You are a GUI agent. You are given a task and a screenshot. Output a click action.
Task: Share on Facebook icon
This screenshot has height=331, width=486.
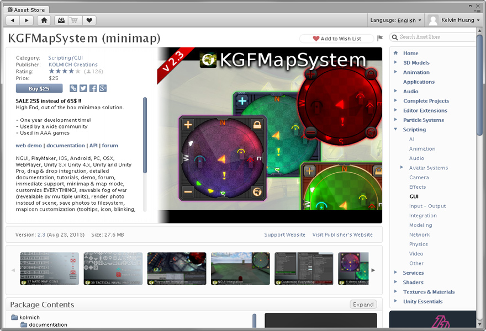point(93,88)
